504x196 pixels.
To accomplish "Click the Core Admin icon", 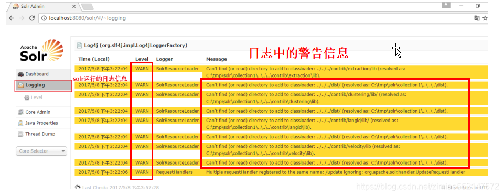I will 20,112.
